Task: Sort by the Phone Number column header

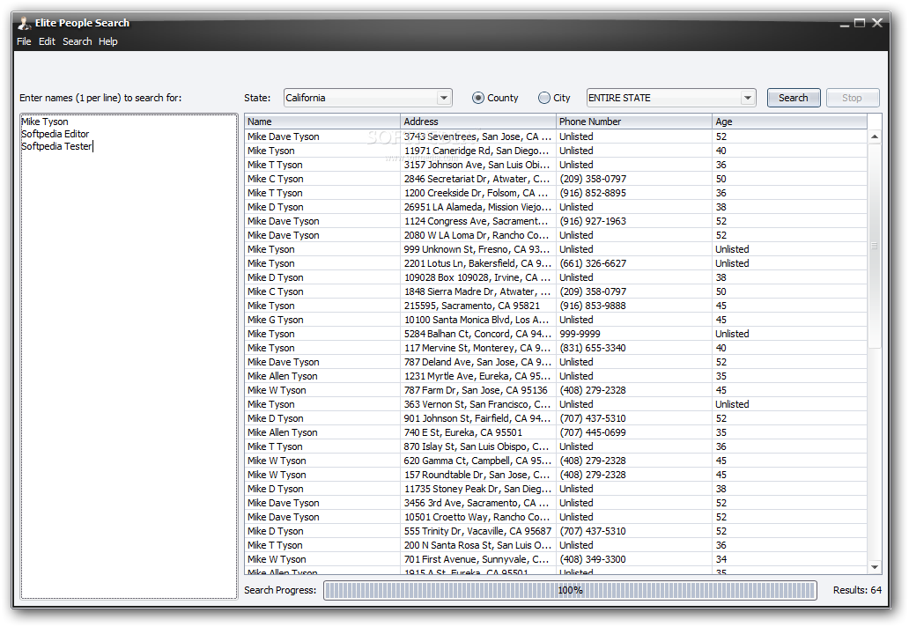Action: point(633,122)
